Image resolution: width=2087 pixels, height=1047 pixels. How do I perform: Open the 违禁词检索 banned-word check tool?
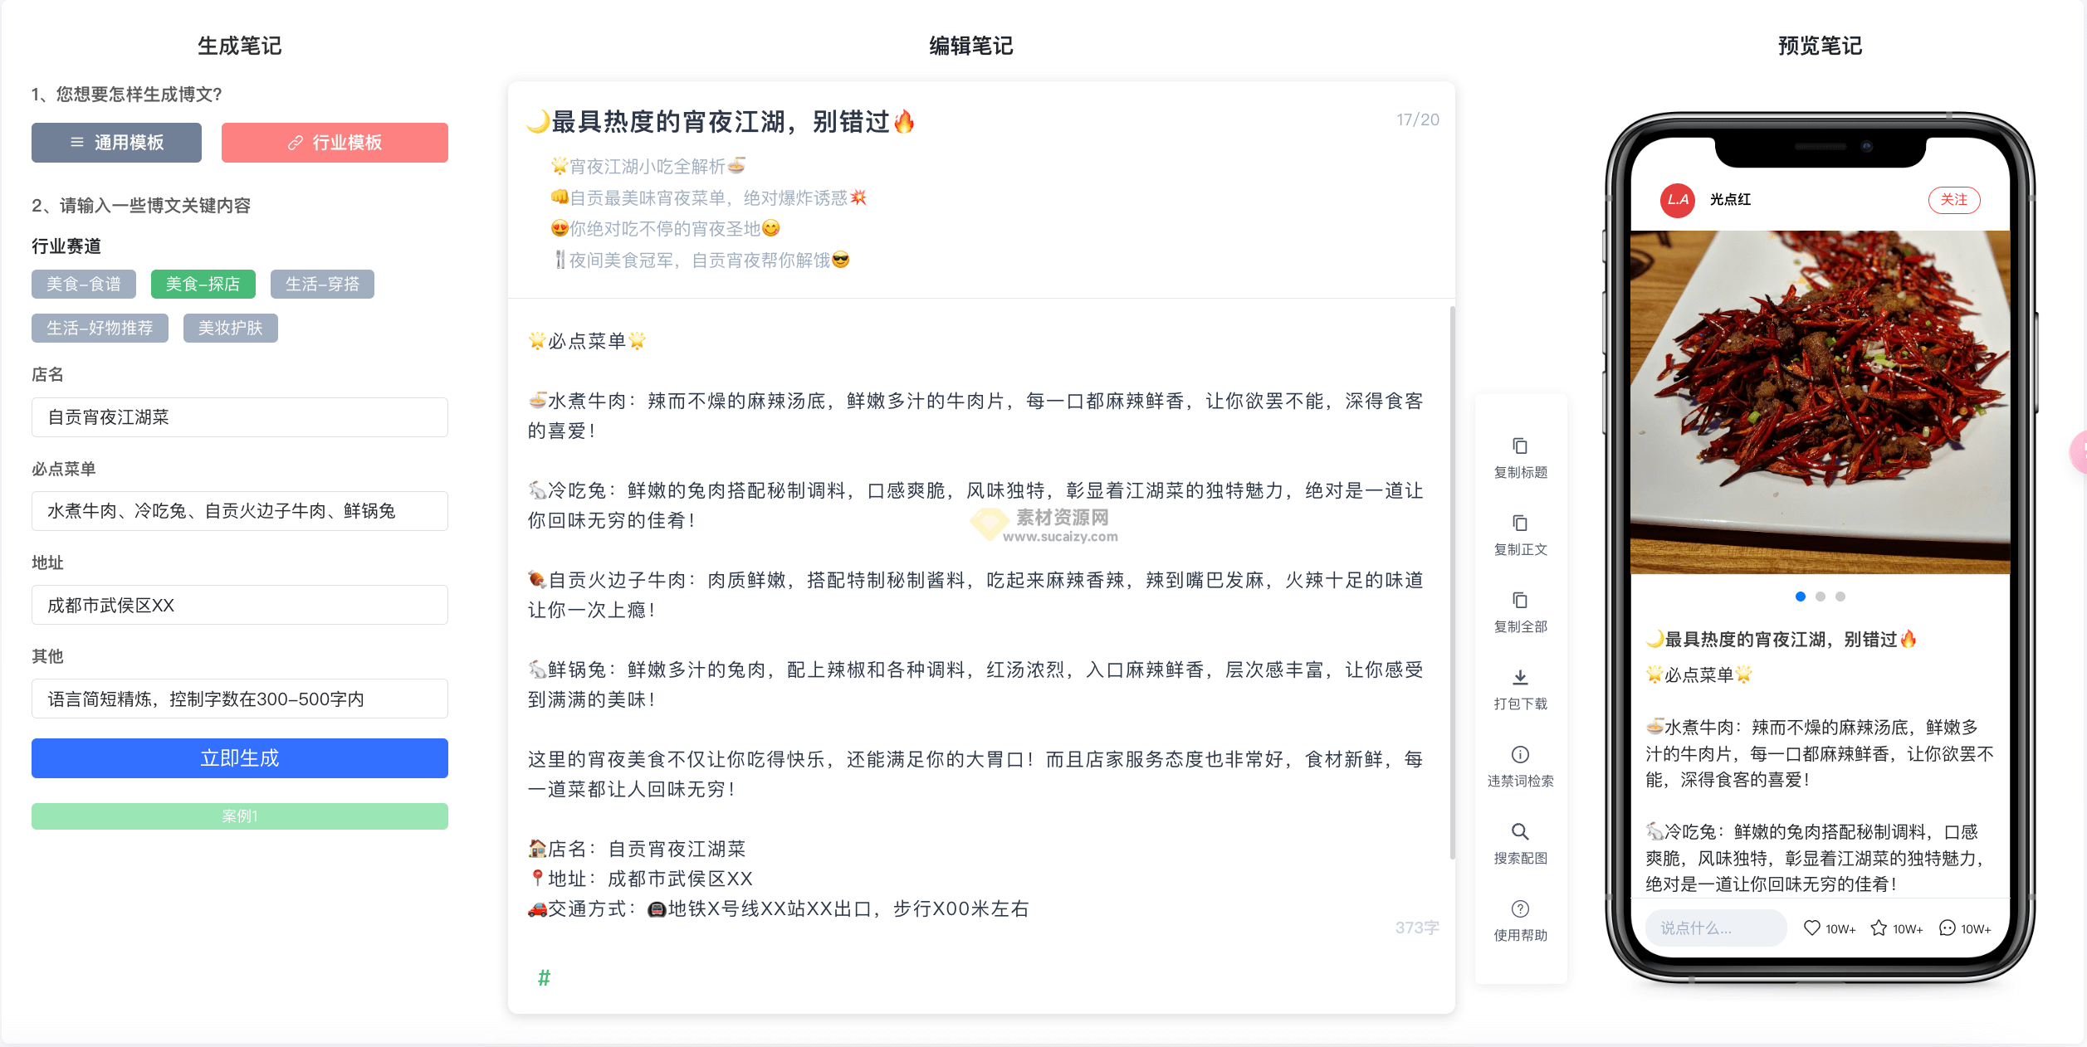(x=1520, y=754)
